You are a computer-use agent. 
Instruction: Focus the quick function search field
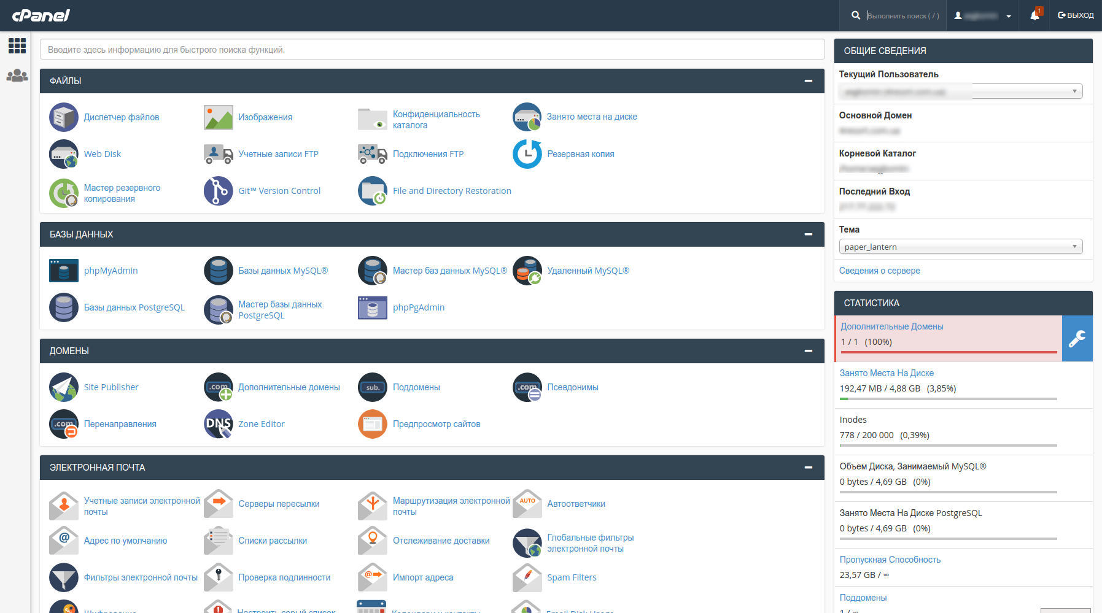tap(432, 50)
